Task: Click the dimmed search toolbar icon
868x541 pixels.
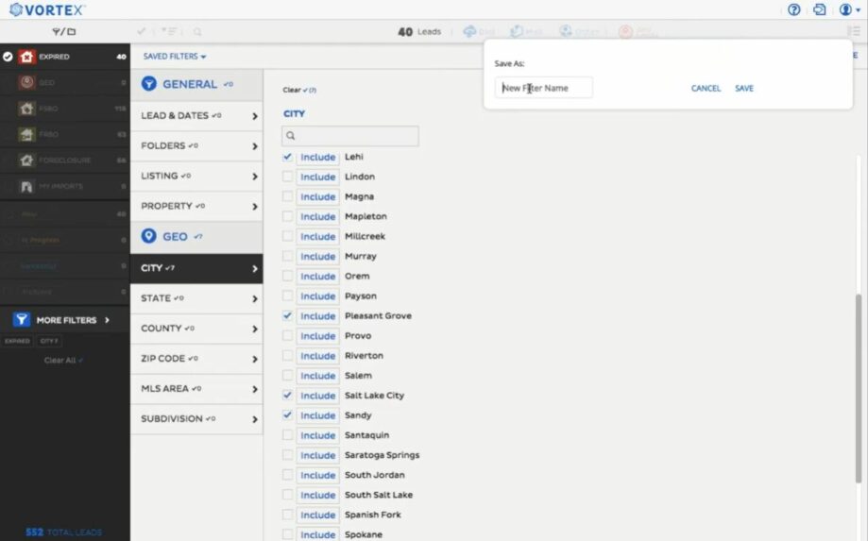Action: pos(197,31)
